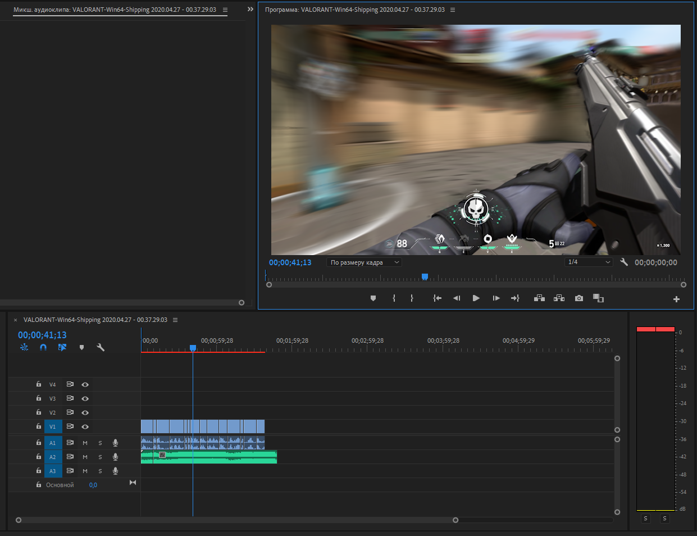Open the timeline panel menu
Screen dimensions: 697x536
tap(175, 320)
